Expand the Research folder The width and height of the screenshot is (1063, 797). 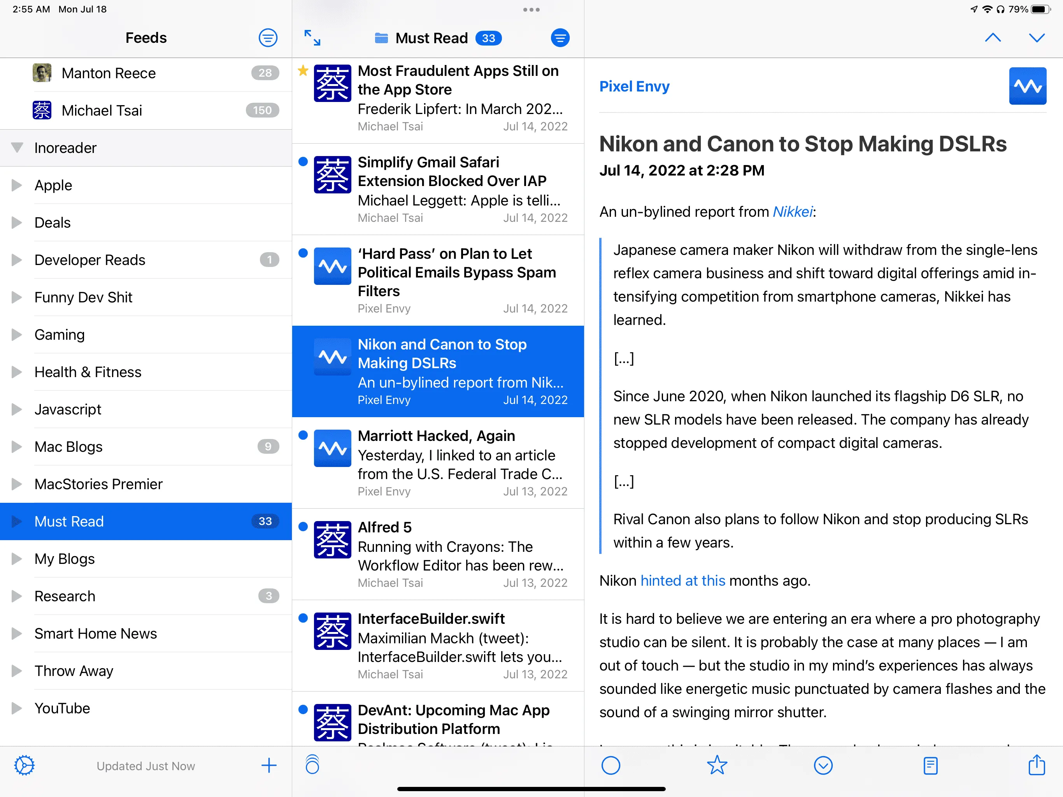point(17,596)
